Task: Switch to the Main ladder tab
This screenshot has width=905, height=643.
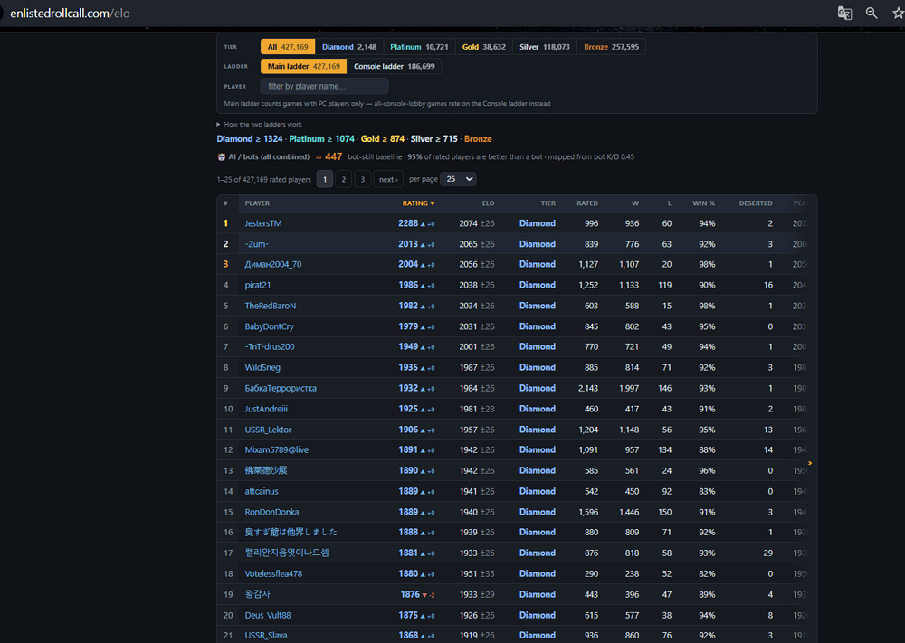Action: click(x=303, y=66)
